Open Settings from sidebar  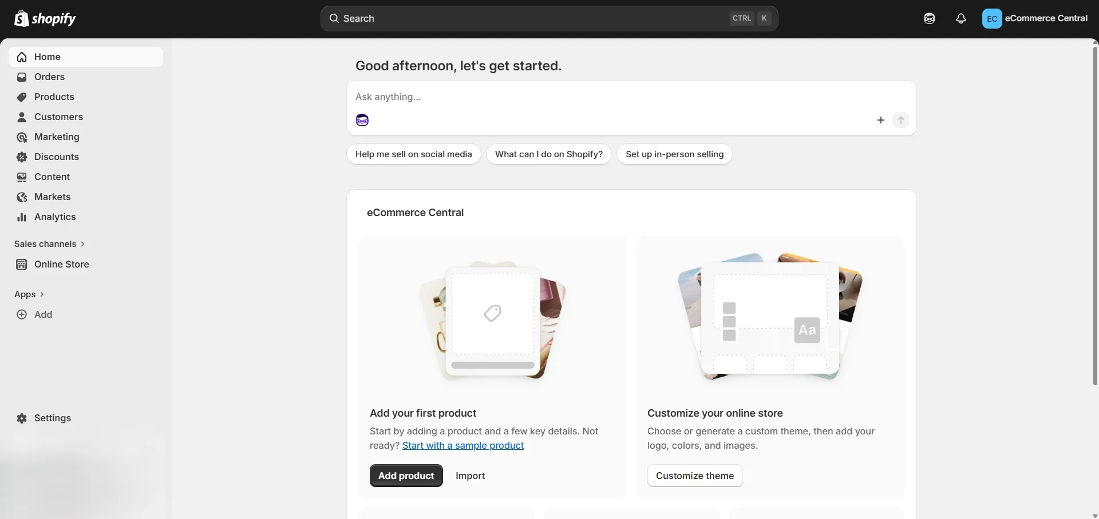coord(86,418)
